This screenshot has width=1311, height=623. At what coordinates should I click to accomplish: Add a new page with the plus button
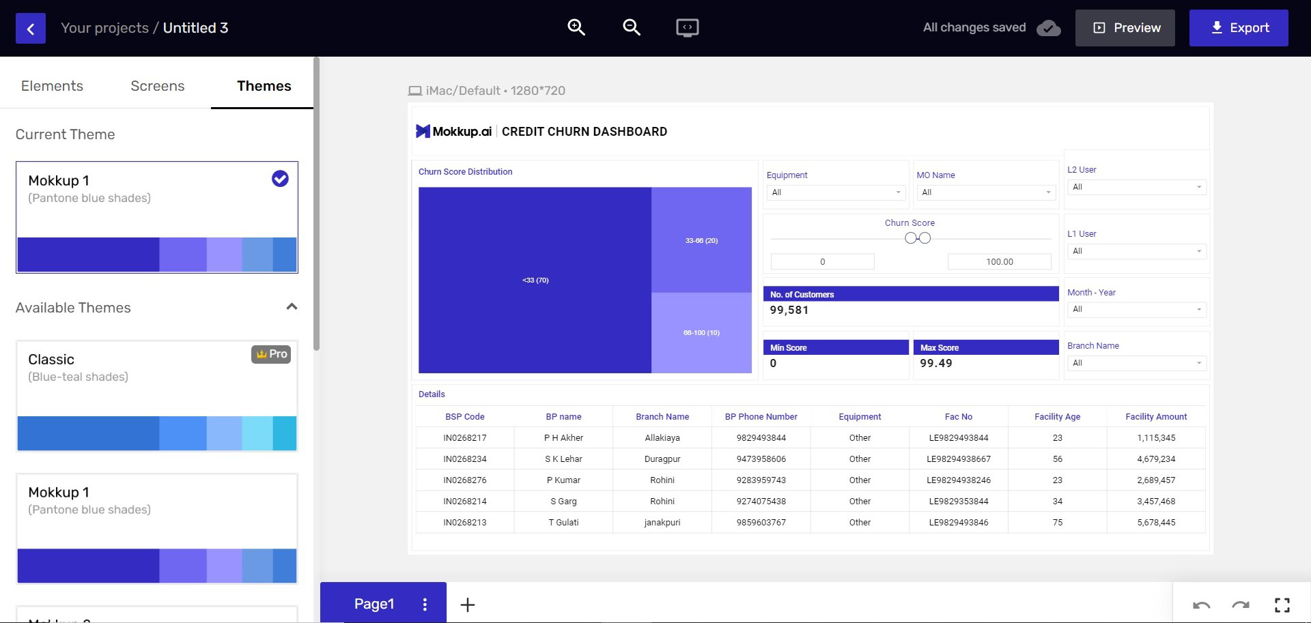(467, 604)
